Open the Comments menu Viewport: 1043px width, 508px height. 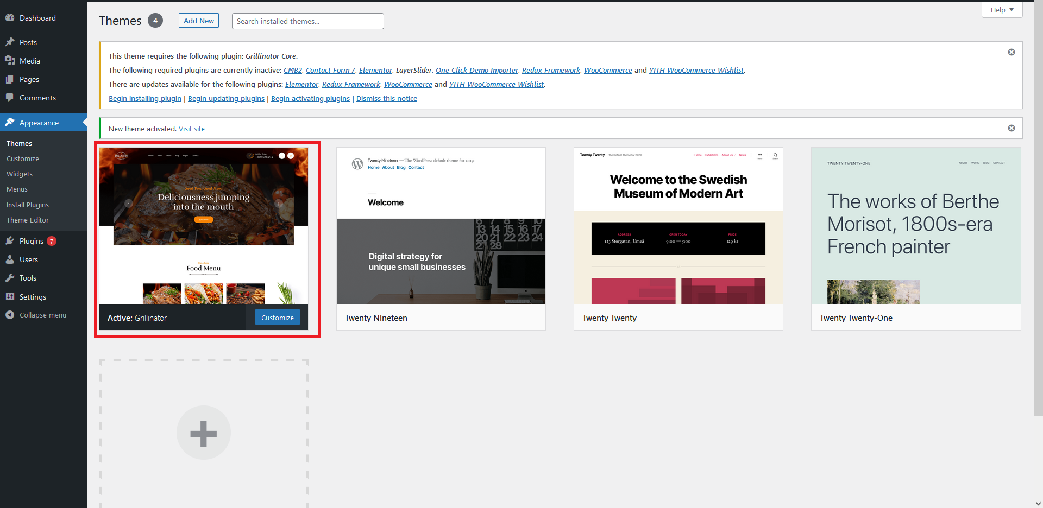[x=37, y=98]
